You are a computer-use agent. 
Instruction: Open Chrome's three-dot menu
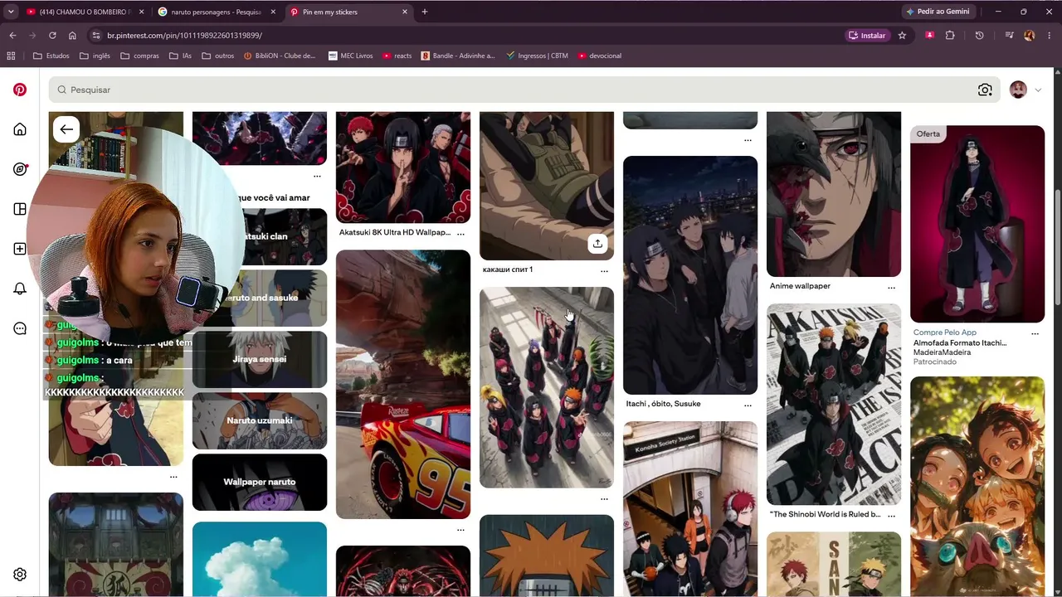click(x=1050, y=36)
